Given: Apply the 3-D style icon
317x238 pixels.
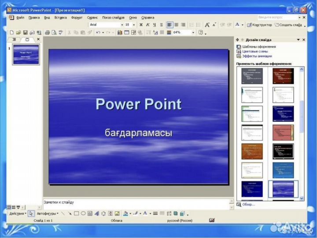Looking at the screenshot, I should [x=182, y=213].
